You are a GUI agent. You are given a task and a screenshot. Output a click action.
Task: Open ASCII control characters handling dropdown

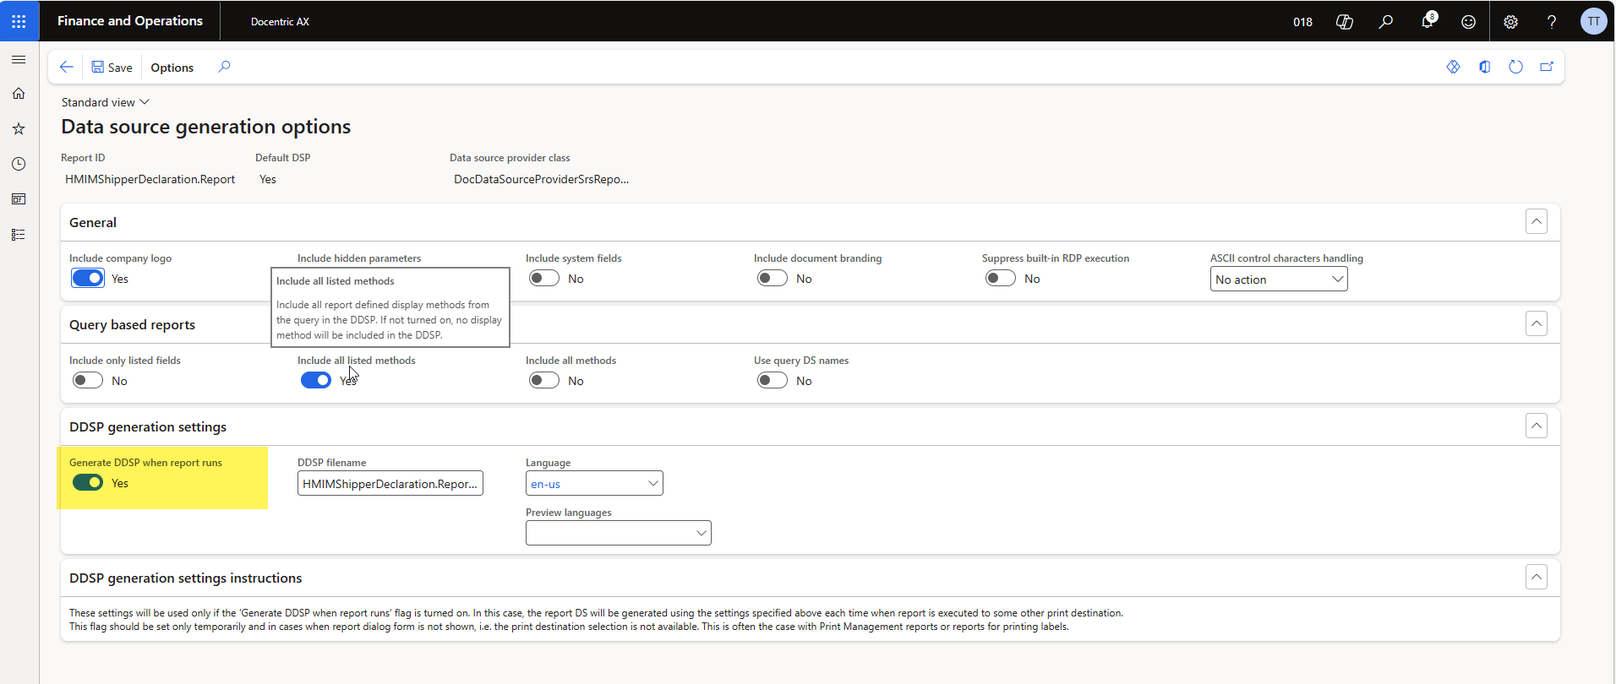(1278, 280)
